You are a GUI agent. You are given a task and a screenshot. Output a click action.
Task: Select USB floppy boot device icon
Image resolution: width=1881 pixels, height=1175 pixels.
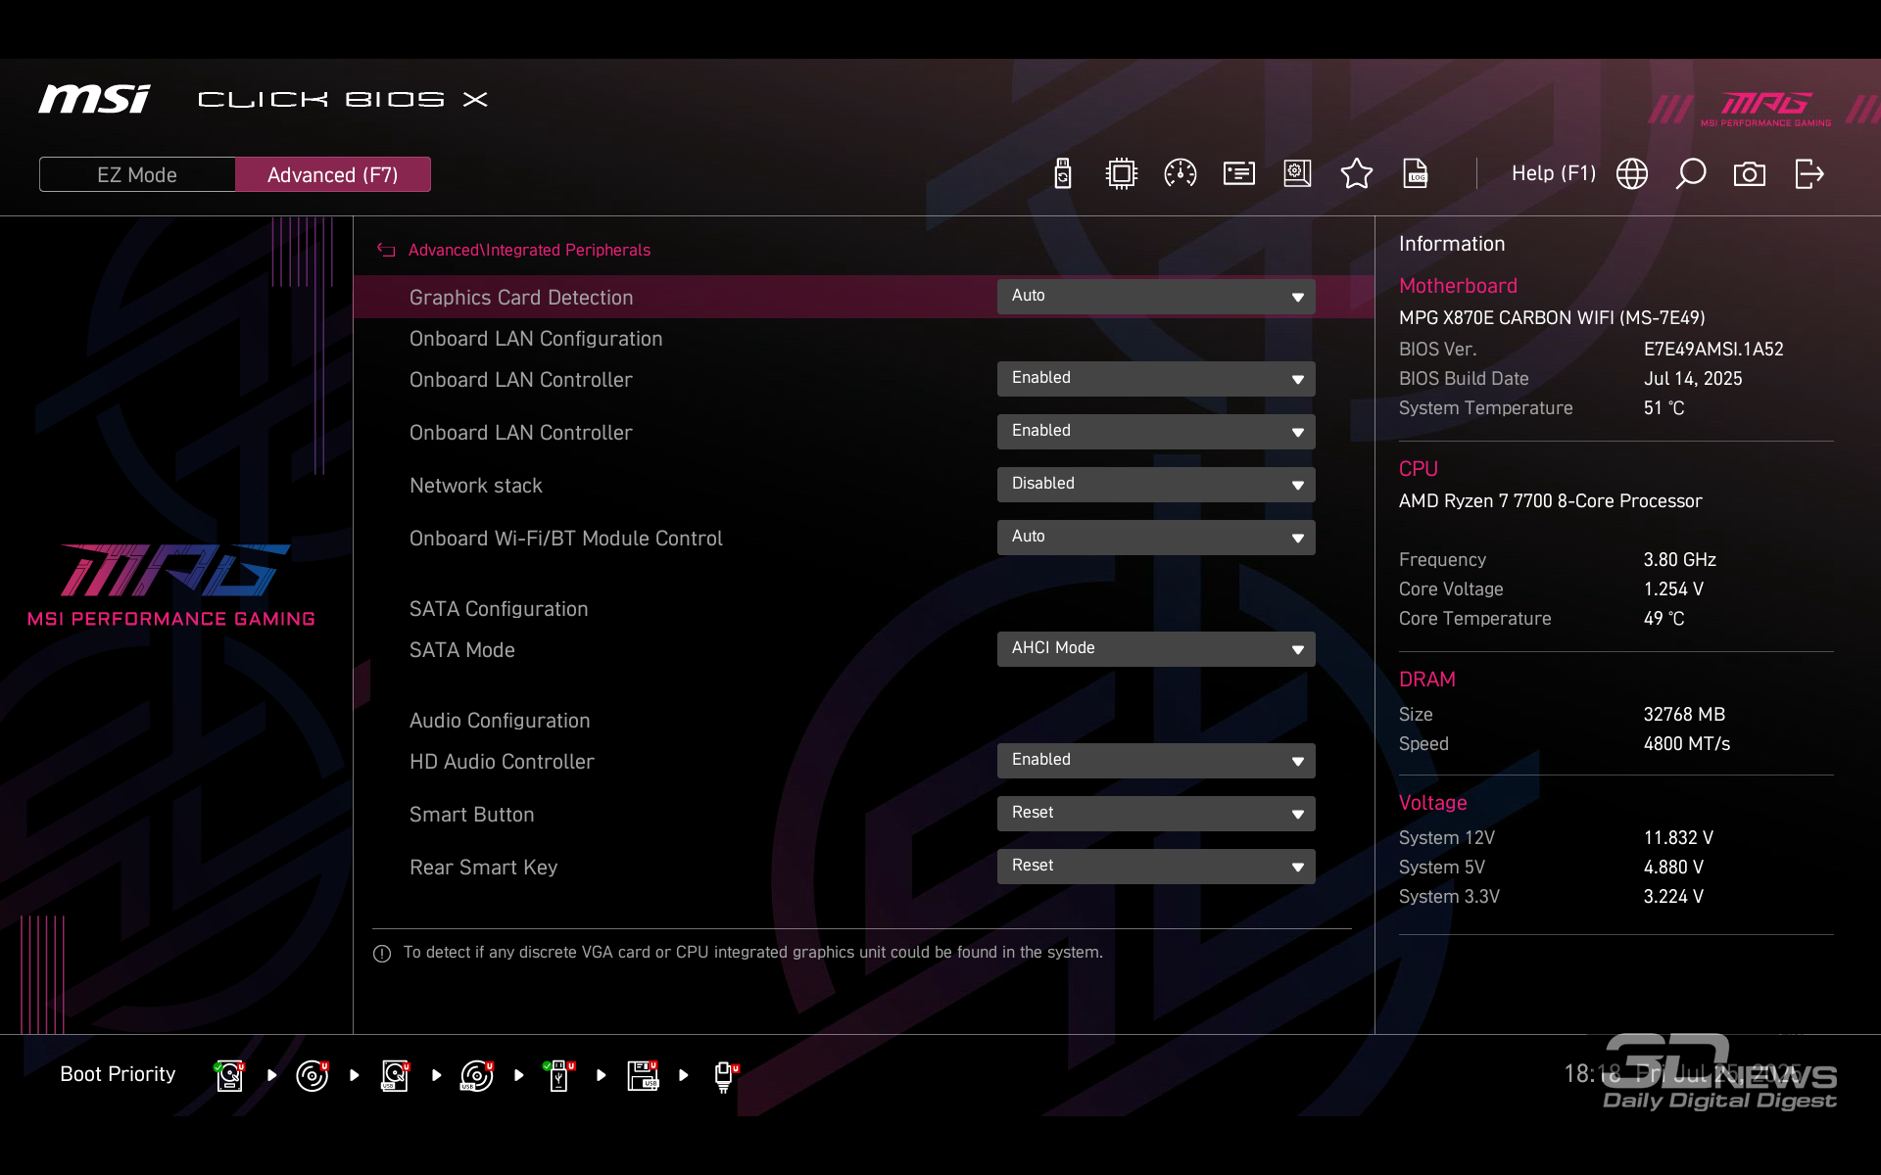[643, 1075]
